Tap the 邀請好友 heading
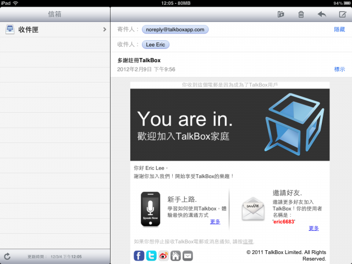 287,193
